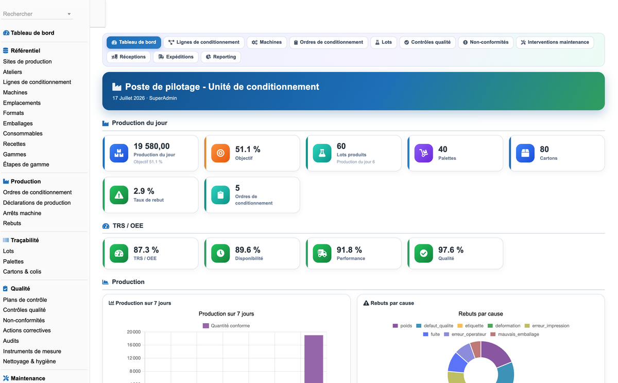Toggle the defaut_qualite legend swatch

(x=419, y=326)
